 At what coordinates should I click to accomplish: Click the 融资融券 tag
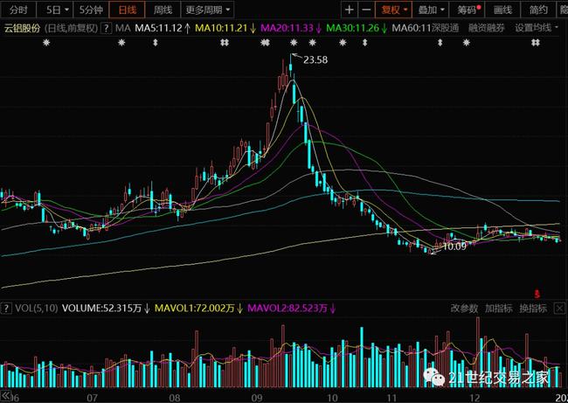coord(486,28)
